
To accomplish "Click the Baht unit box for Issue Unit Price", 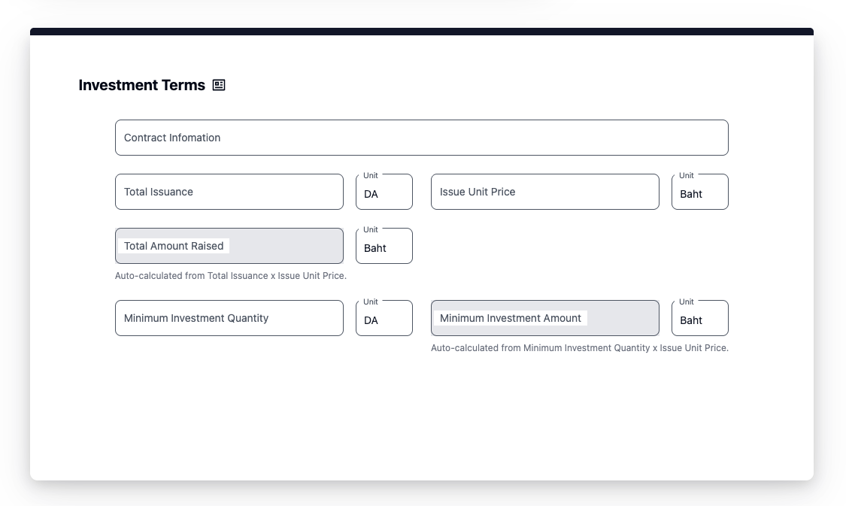I will click(699, 193).
